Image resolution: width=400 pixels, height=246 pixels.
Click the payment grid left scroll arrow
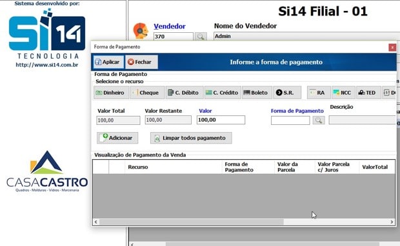[96, 222]
